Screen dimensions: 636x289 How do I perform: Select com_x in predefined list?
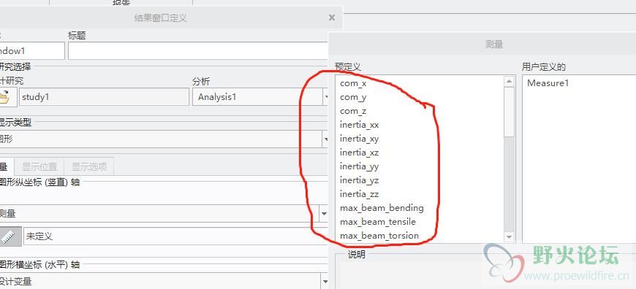point(353,83)
